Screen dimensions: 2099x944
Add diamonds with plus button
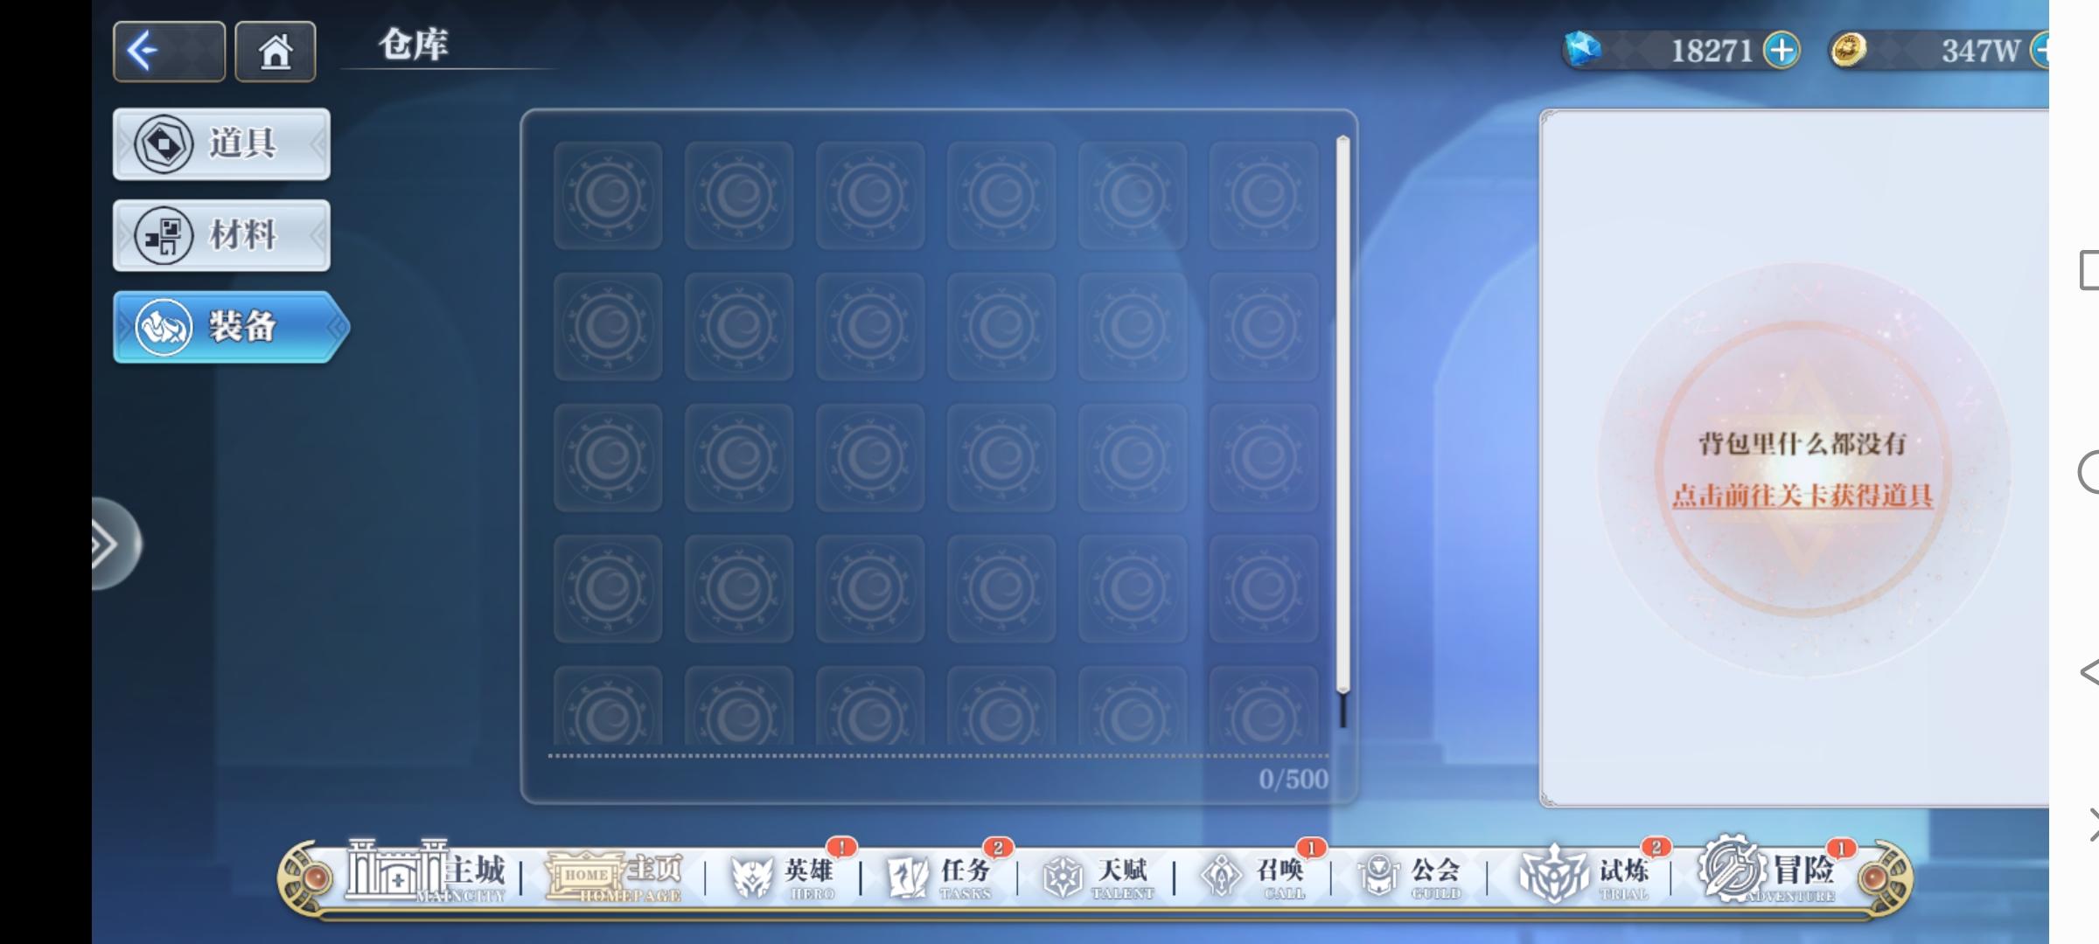1782,50
